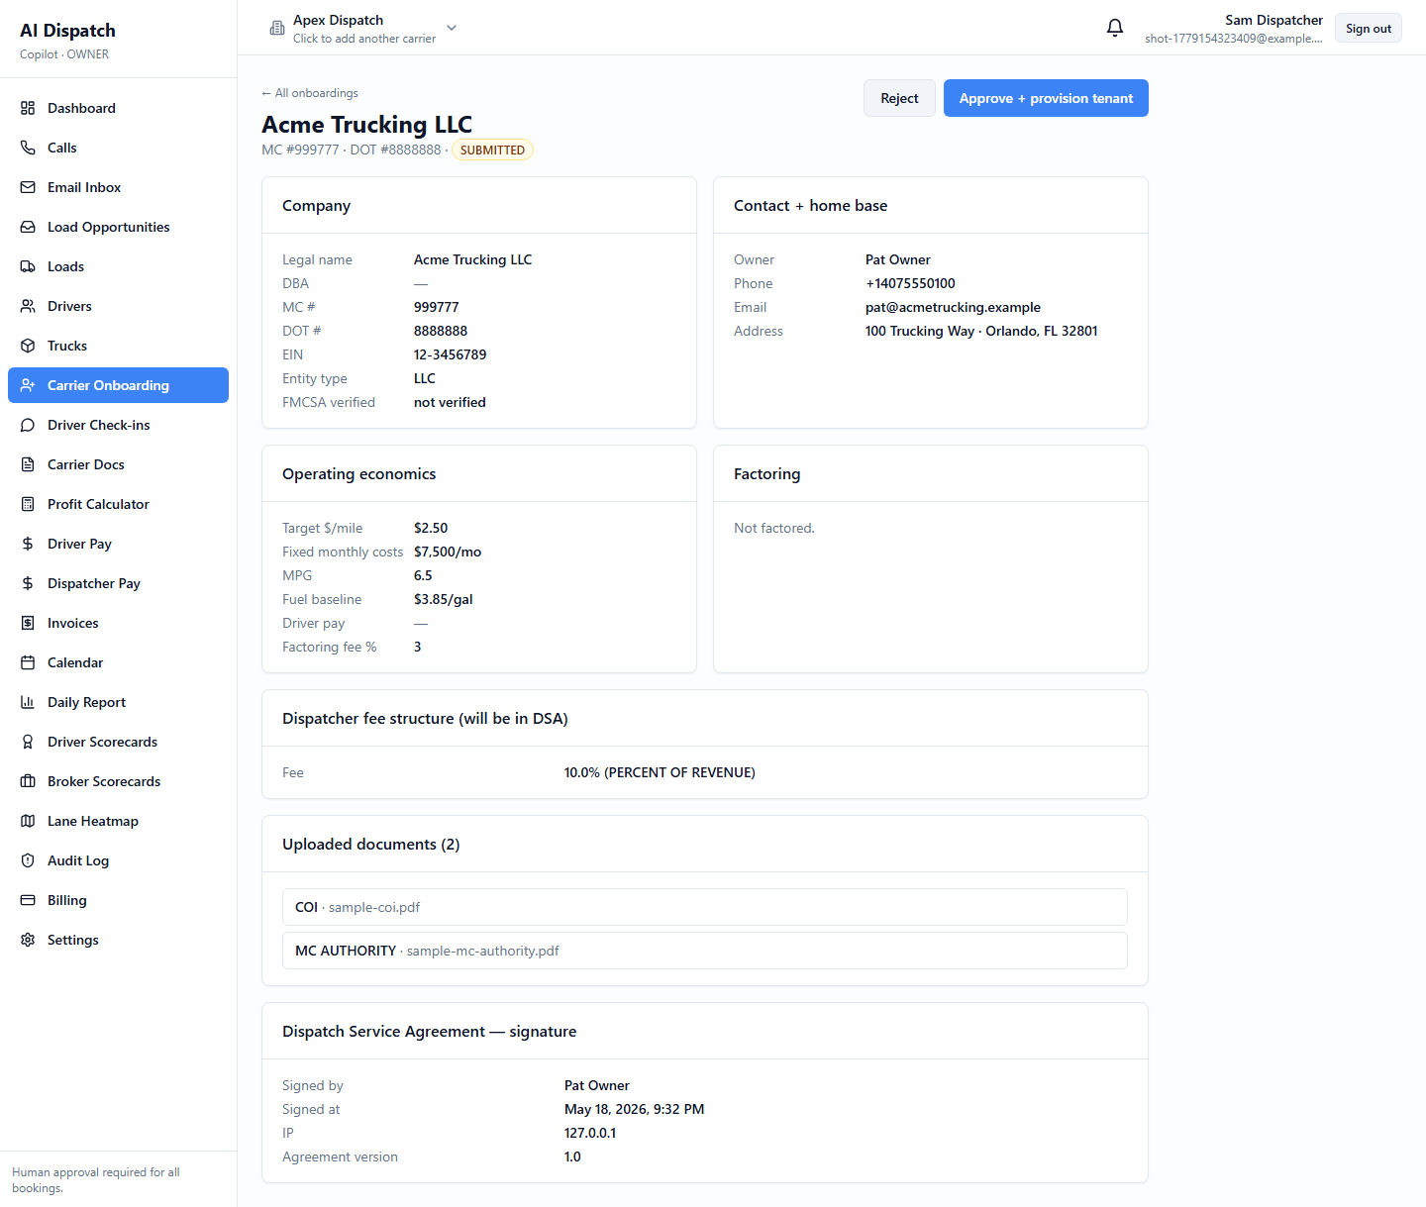Click the Driver Scorecards award icon
This screenshot has width=1426, height=1207.
pyautogui.click(x=28, y=742)
